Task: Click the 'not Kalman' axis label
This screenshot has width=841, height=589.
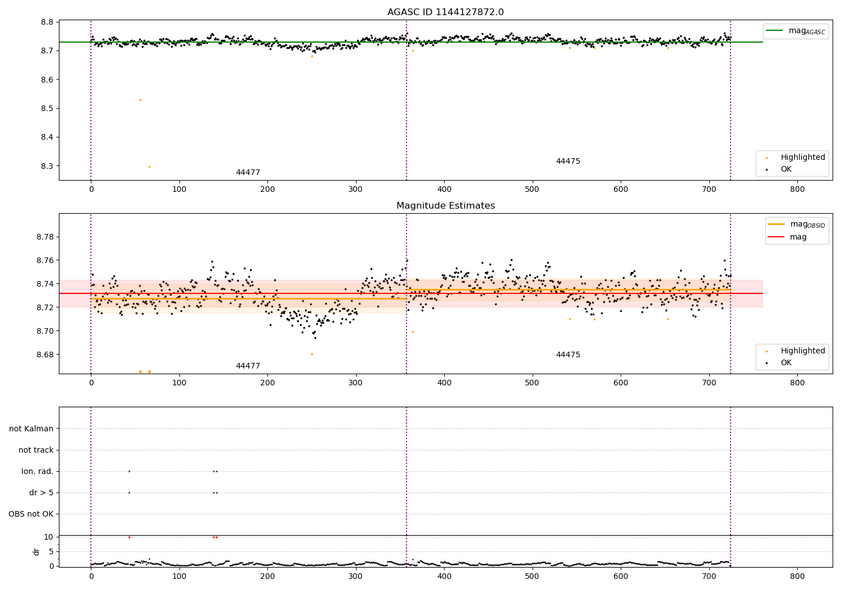Action: click(x=31, y=429)
